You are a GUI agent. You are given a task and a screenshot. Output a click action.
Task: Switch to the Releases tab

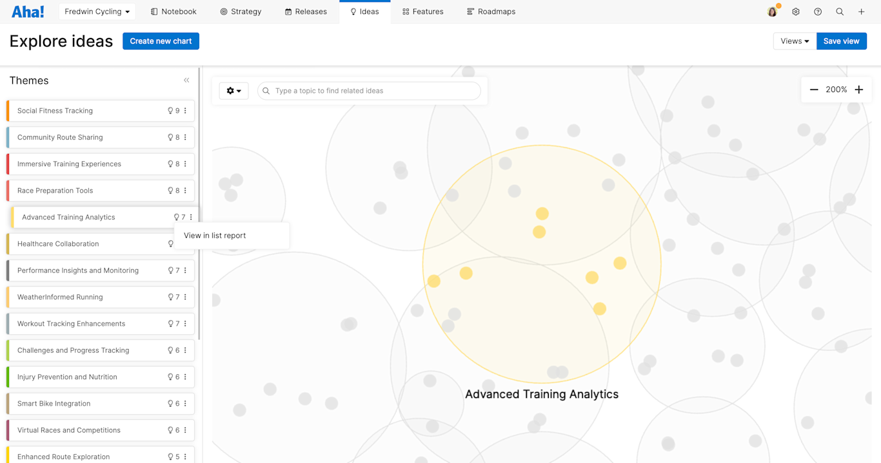pos(306,12)
